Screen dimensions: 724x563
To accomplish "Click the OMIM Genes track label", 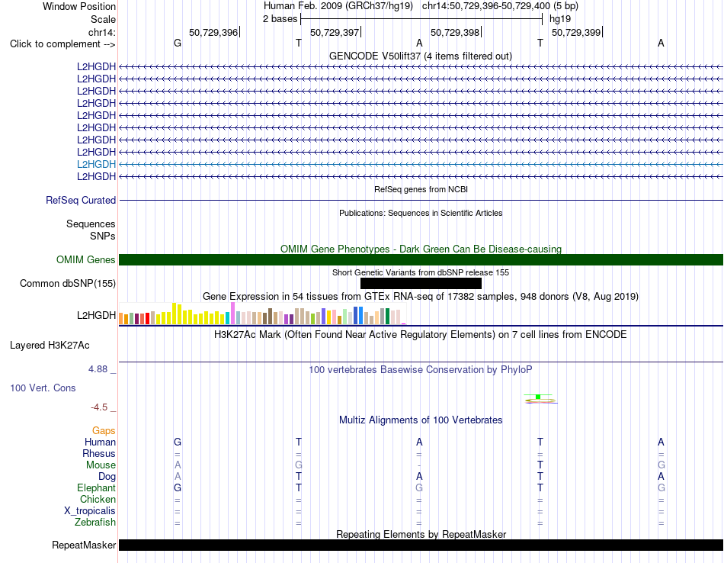I will 85,260.
